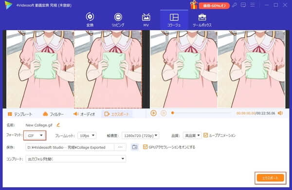Open the フィルター panel tab
This screenshot has width=292, height=190.
[54, 114]
